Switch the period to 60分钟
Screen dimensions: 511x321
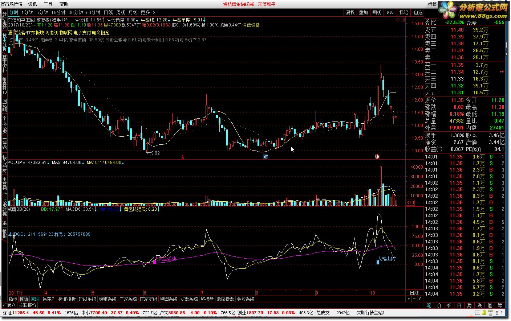coord(93,12)
